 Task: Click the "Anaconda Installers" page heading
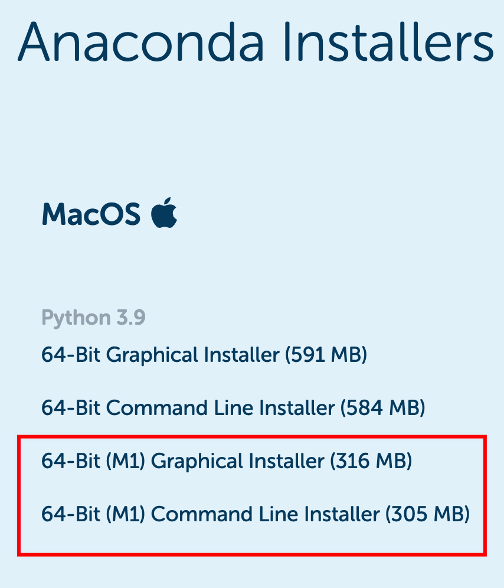[x=256, y=41]
